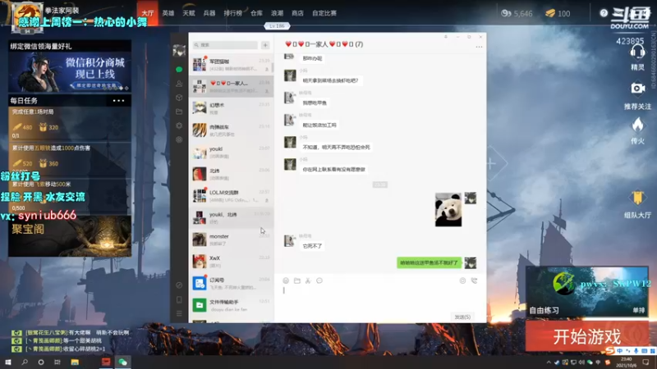Open the single youki conversation
657x369 pixels.
232,153
